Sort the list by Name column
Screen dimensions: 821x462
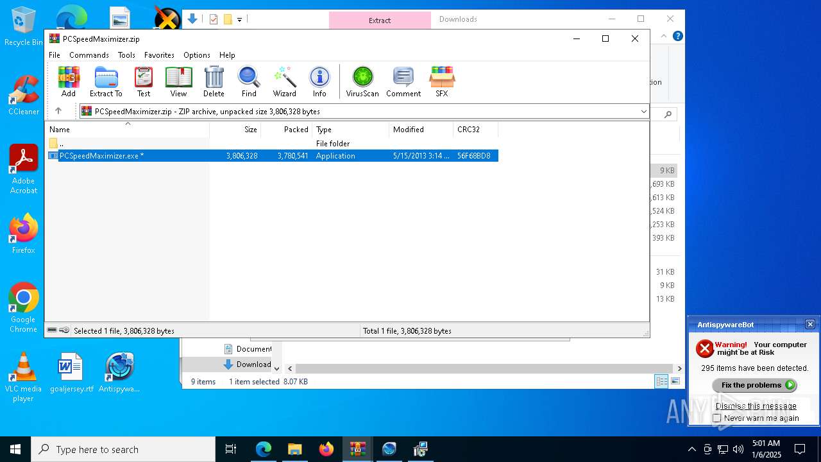pyautogui.click(x=127, y=129)
